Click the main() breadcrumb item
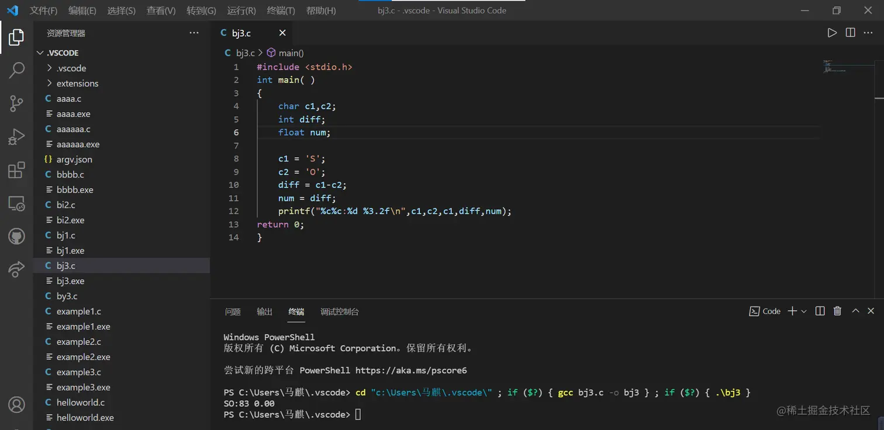The width and height of the screenshot is (884, 430). 285,53
